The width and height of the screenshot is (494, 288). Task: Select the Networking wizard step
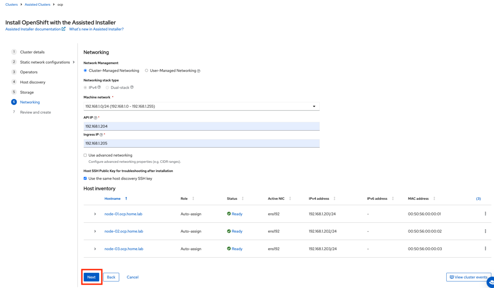point(30,102)
